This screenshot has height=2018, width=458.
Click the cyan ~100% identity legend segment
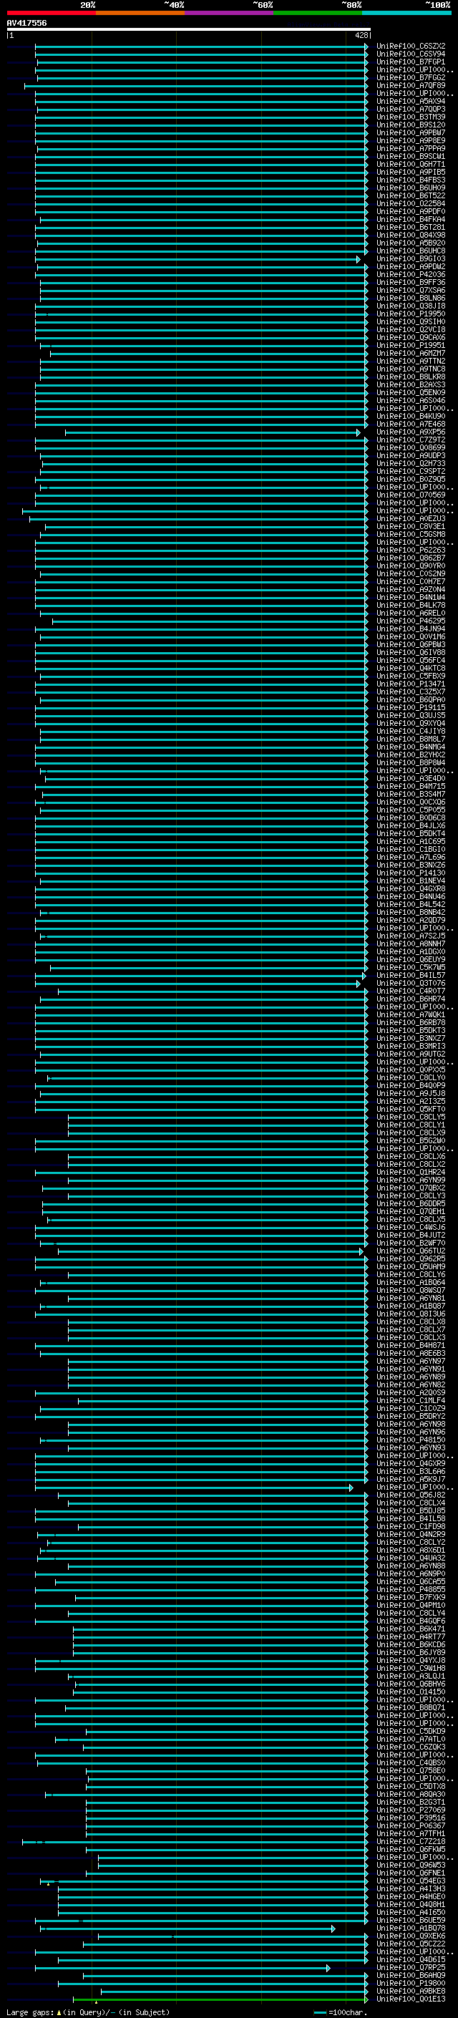click(406, 13)
